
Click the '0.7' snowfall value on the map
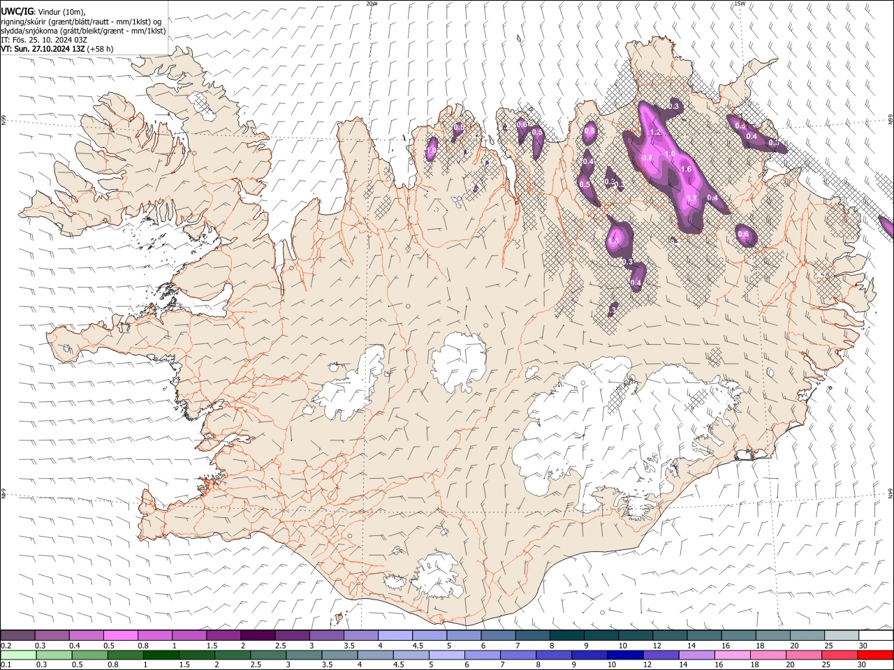pyautogui.click(x=691, y=199)
